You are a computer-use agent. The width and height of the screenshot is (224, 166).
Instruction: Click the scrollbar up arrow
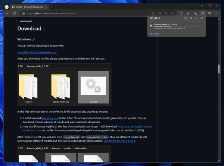click(x=219, y=19)
